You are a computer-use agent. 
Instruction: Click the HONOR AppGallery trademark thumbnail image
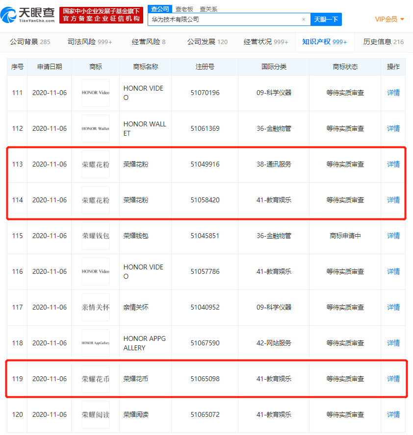pyautogui.click(x=96, y=343)
